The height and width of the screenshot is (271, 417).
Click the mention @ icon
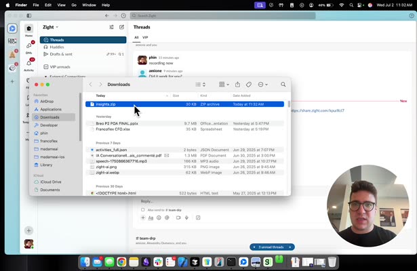point(167,217)
